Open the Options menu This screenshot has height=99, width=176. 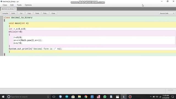coord(28,5)
